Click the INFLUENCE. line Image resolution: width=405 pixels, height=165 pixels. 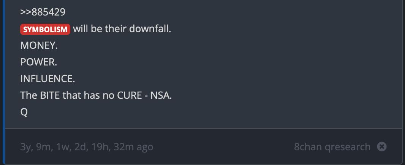pyautogui.click(x=48, y=79)
